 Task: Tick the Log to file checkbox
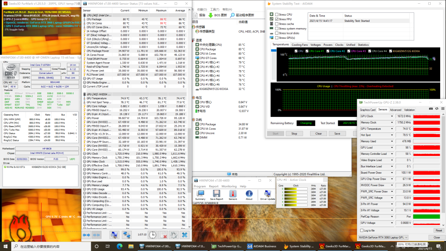point(362,230)
